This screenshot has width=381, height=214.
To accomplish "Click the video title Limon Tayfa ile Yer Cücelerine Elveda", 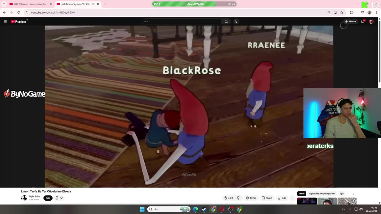I will [x=46, y=191].
